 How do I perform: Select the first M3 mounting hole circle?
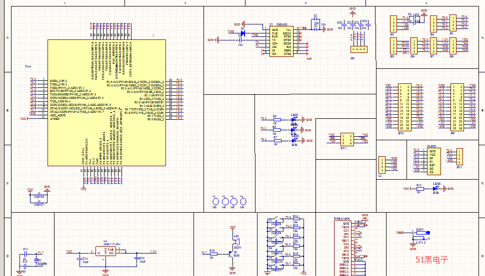click(215, 202)
